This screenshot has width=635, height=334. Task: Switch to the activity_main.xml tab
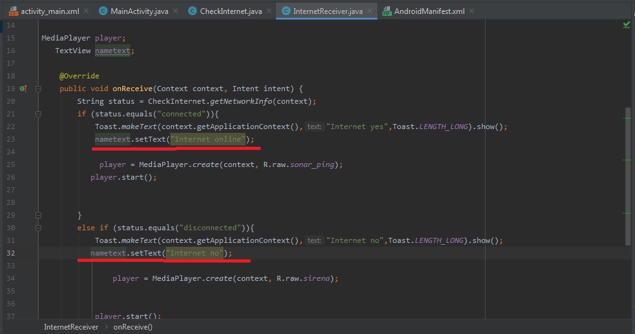[x=49, y=11]
